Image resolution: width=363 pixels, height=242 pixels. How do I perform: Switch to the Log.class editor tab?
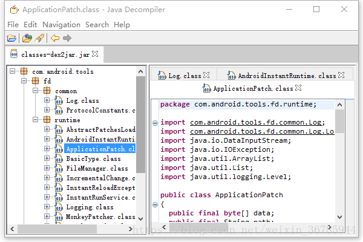[185, 76]
